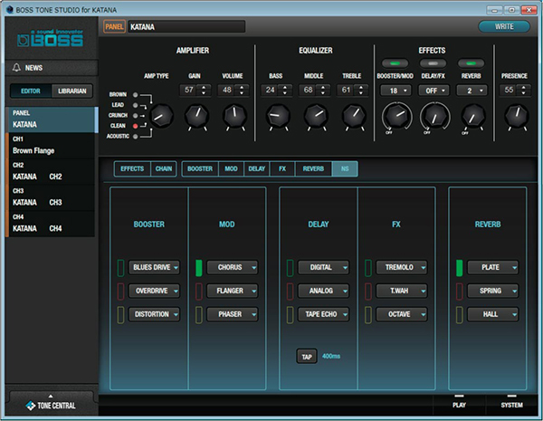
Task: Toggle the DELAY/FX effect LED button
Action: 433,63
